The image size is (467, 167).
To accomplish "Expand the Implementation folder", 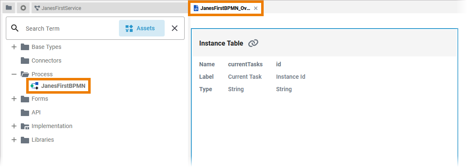I will click(14, 126).
